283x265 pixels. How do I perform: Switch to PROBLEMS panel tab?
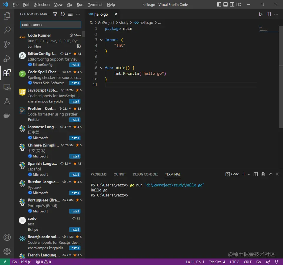(x=99, y=174)
